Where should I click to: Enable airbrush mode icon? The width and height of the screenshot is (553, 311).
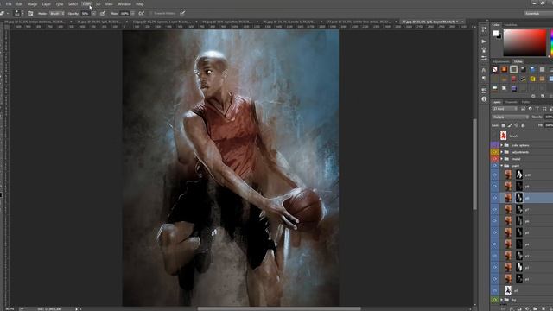pyautogui.click(x=141, y=14)
